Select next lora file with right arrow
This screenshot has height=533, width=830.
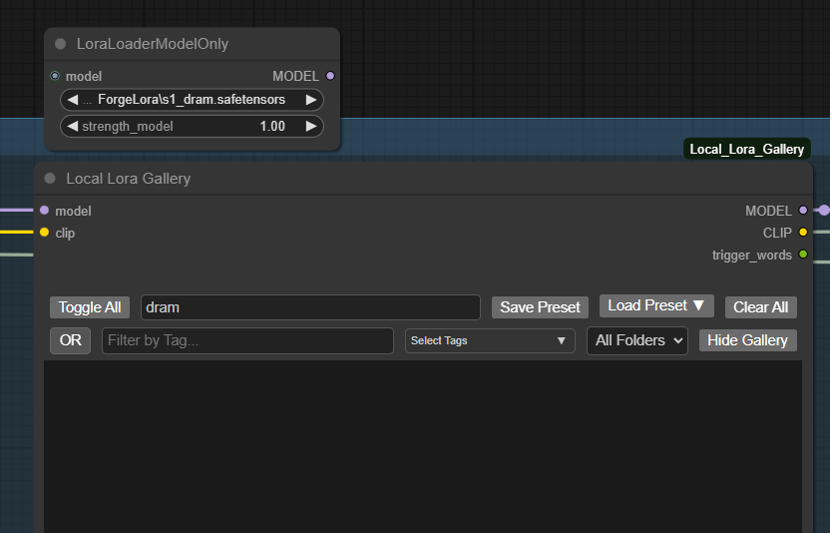311,100
